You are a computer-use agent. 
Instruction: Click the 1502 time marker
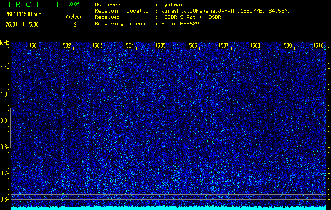(66, 46)
